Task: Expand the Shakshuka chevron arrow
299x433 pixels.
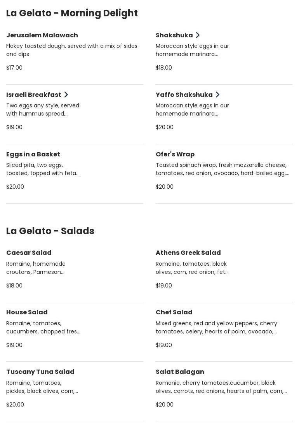Action: tap(198, 35)
